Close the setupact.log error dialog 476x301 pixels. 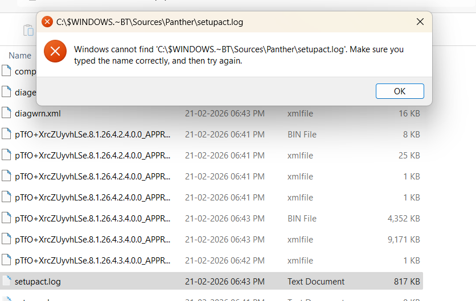click(420, 22)
